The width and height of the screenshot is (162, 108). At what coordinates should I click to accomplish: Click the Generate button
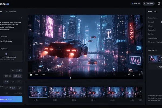(x=11, y=99)
